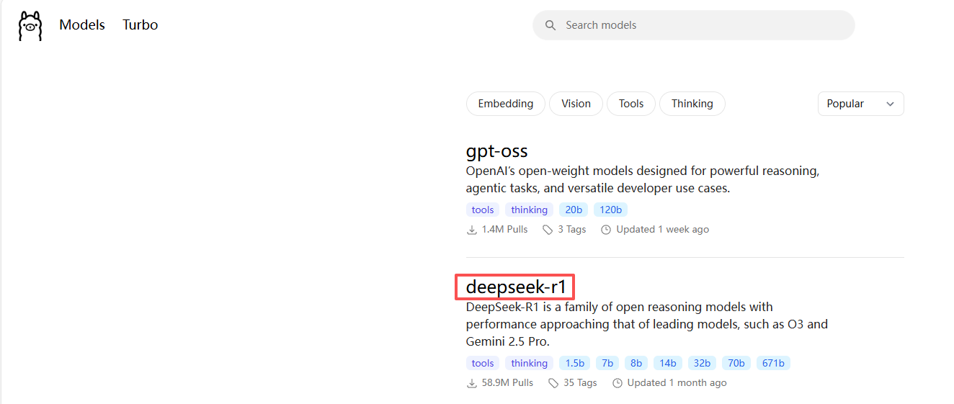Select the 7b size tag
The image size is (954, 404).
point(607,363)
